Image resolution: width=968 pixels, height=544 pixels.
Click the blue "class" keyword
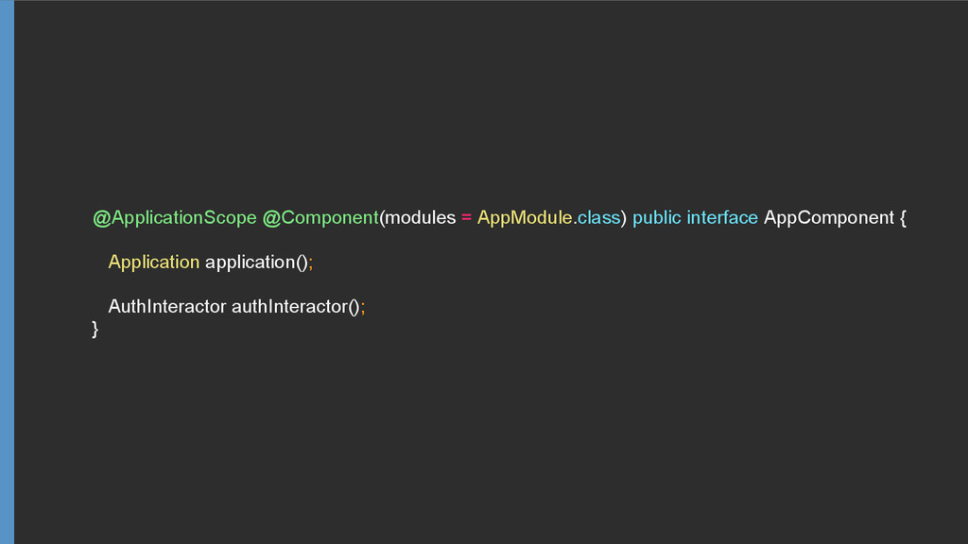[x=597, y=218]
